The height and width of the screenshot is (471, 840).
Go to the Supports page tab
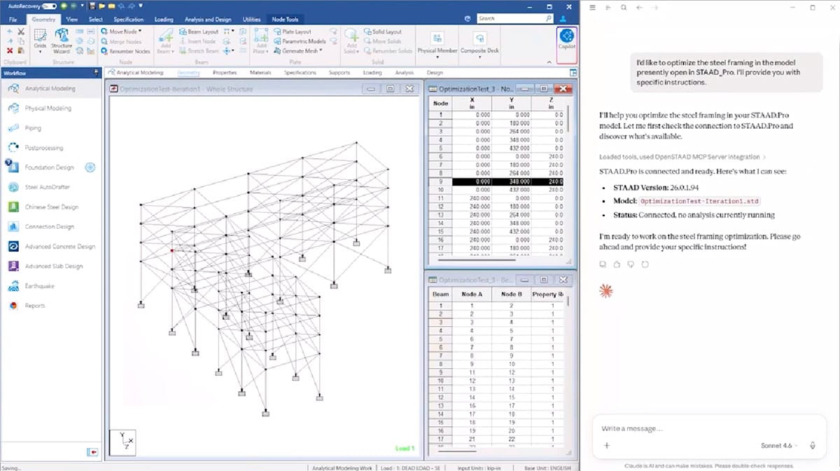339,73
